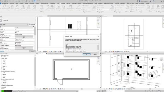The image size is (164, 92).
Task: Open Project Parameters
Action: [23, 7]
